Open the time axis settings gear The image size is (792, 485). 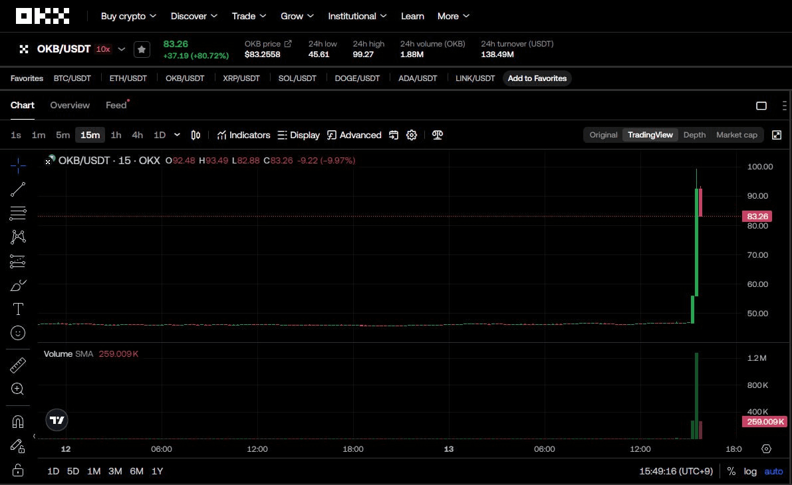coord(766,448)
